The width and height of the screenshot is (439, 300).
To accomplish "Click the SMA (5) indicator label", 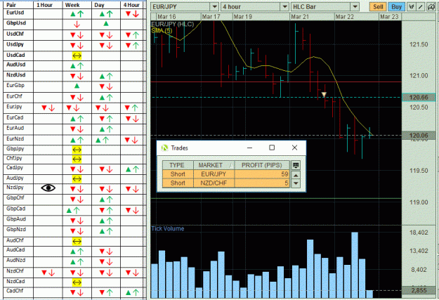I will click(162, 31).
